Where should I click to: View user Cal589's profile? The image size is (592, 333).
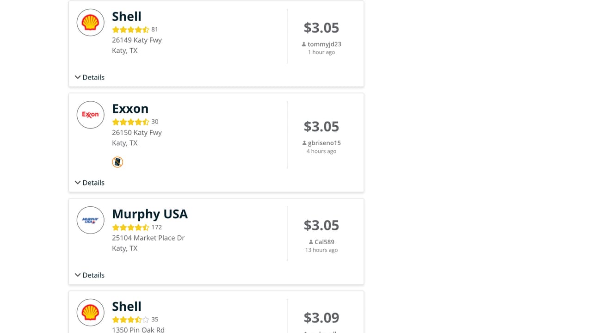pos(324,242)
